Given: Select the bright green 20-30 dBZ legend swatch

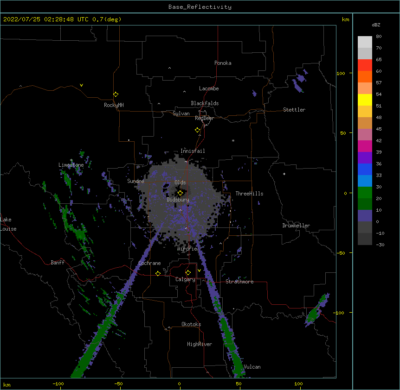Looking at the screenshot, I should pyautogui.click(x=365, y=193).
